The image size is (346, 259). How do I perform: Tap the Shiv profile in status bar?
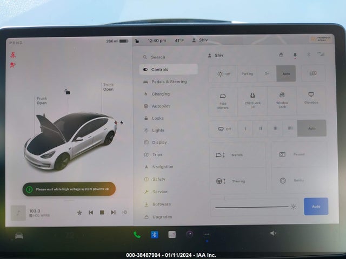199,40
